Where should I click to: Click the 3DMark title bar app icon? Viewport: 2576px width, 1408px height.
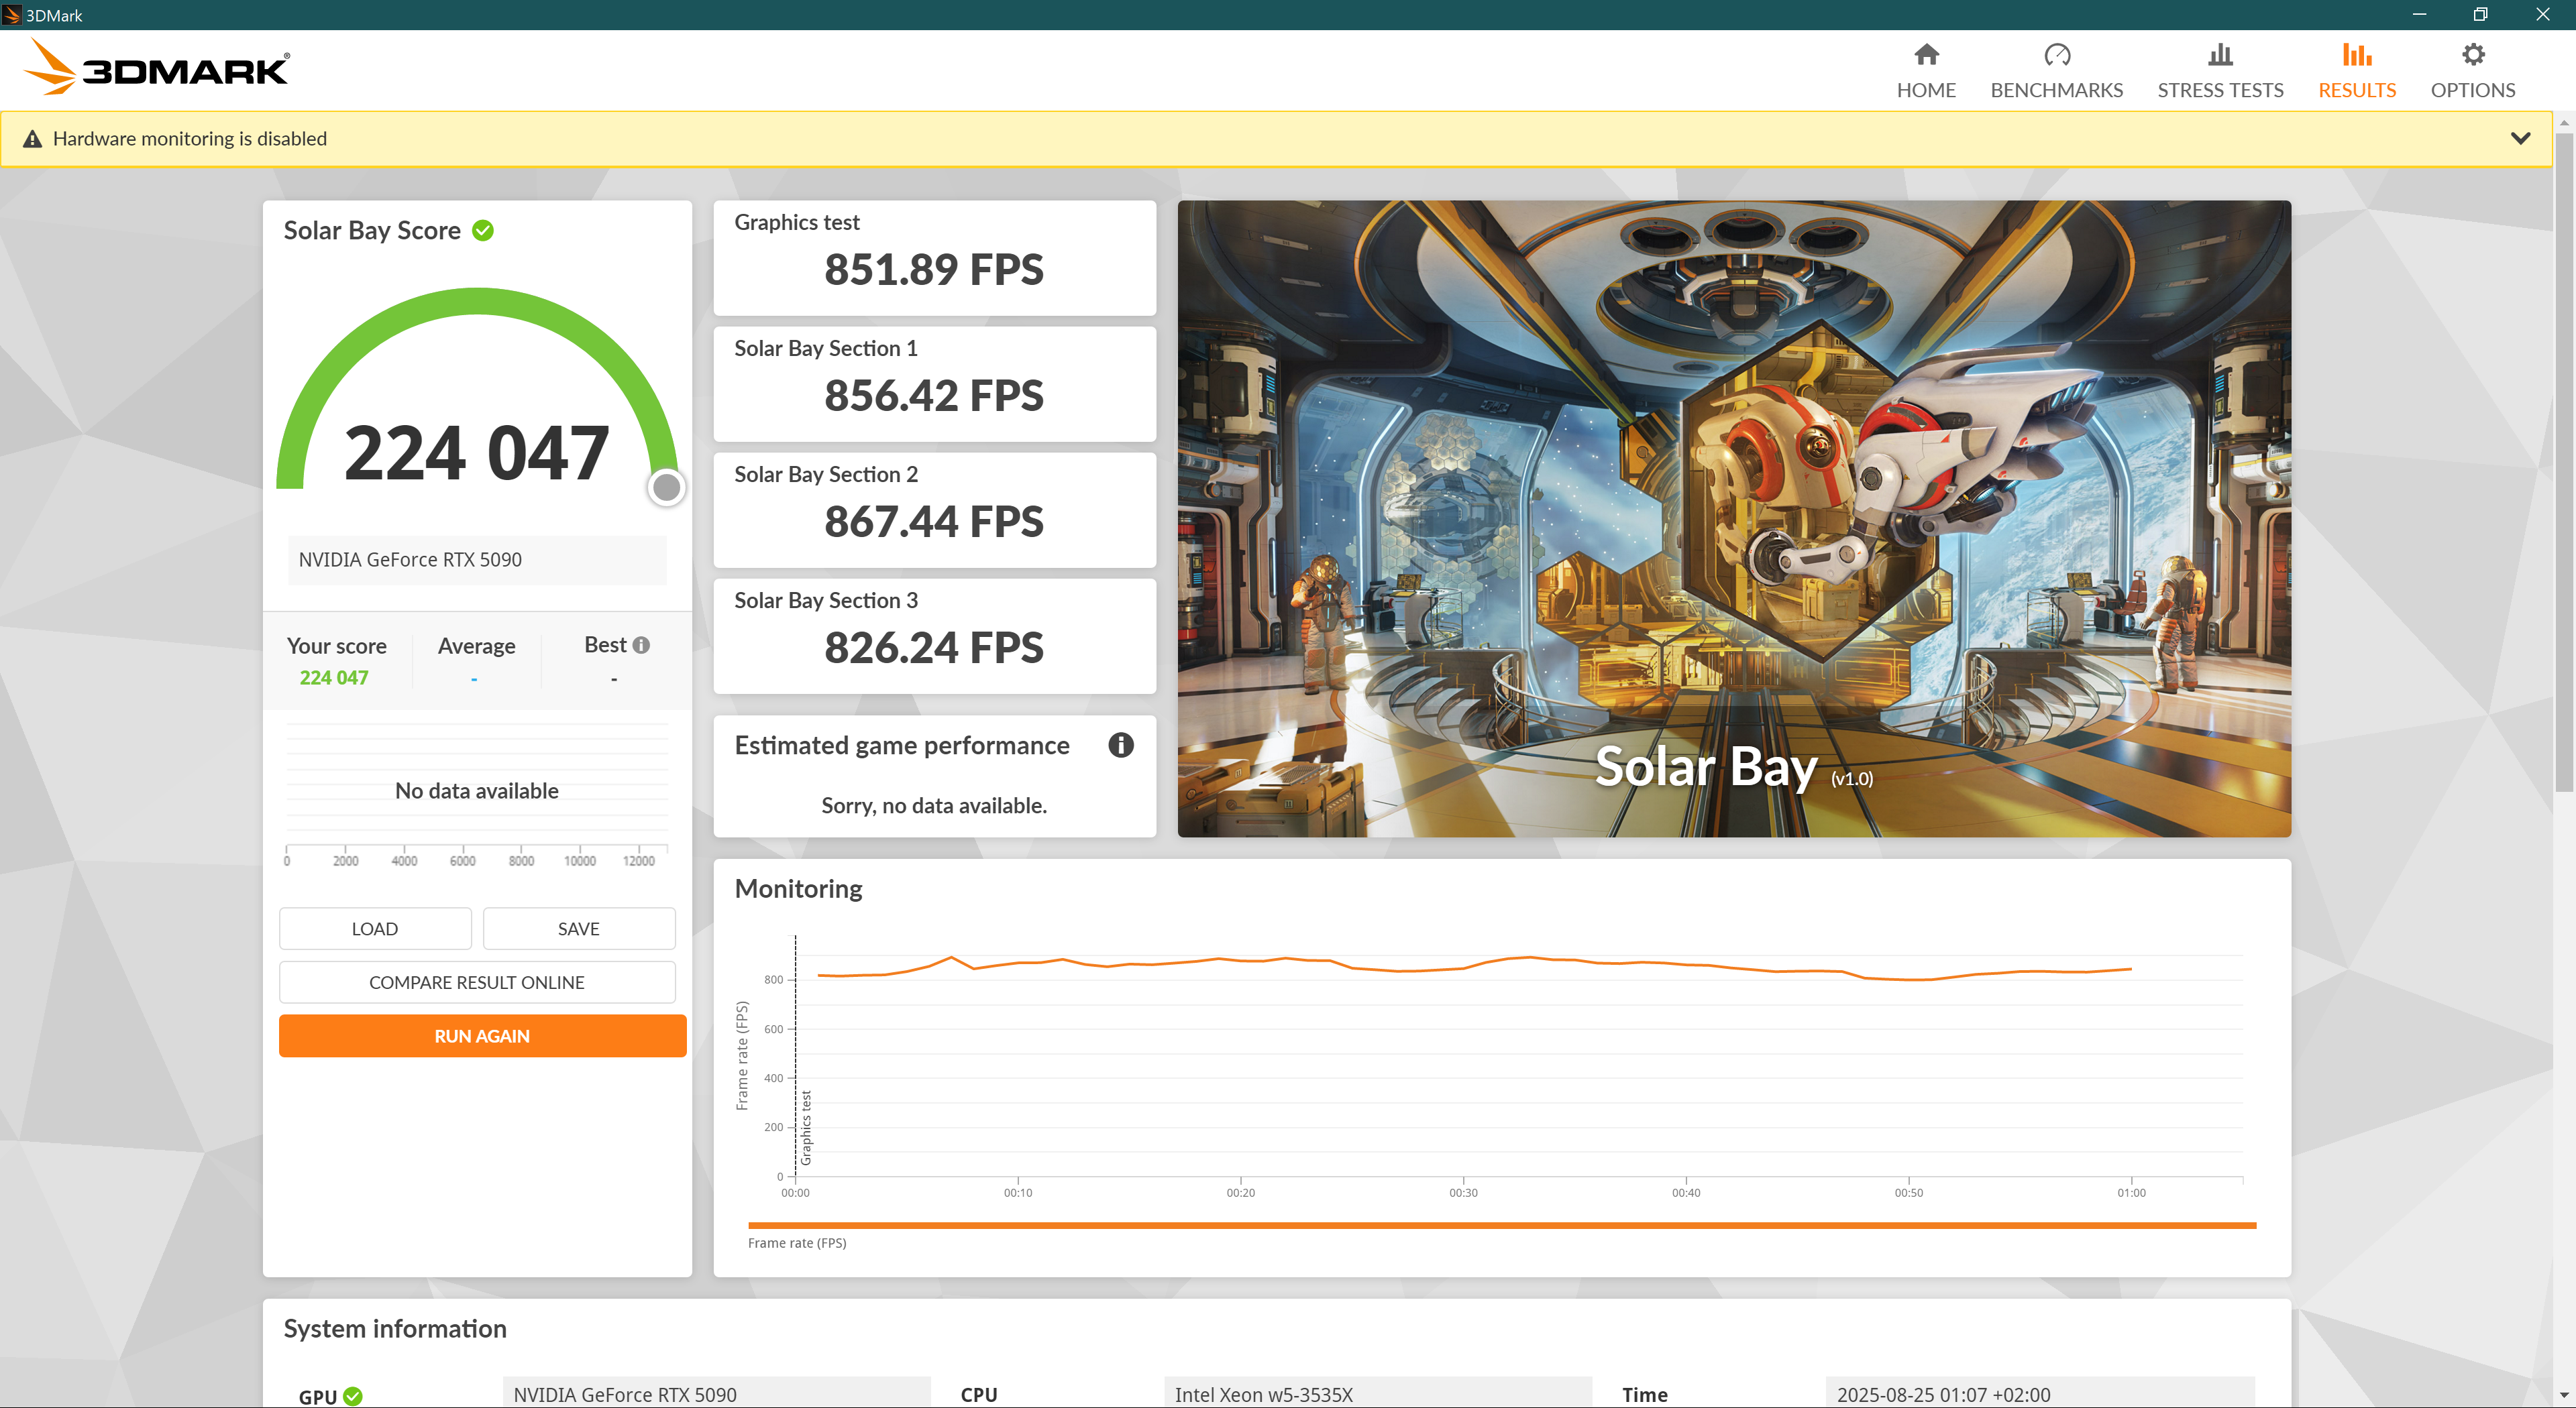[x=12, y=15]
